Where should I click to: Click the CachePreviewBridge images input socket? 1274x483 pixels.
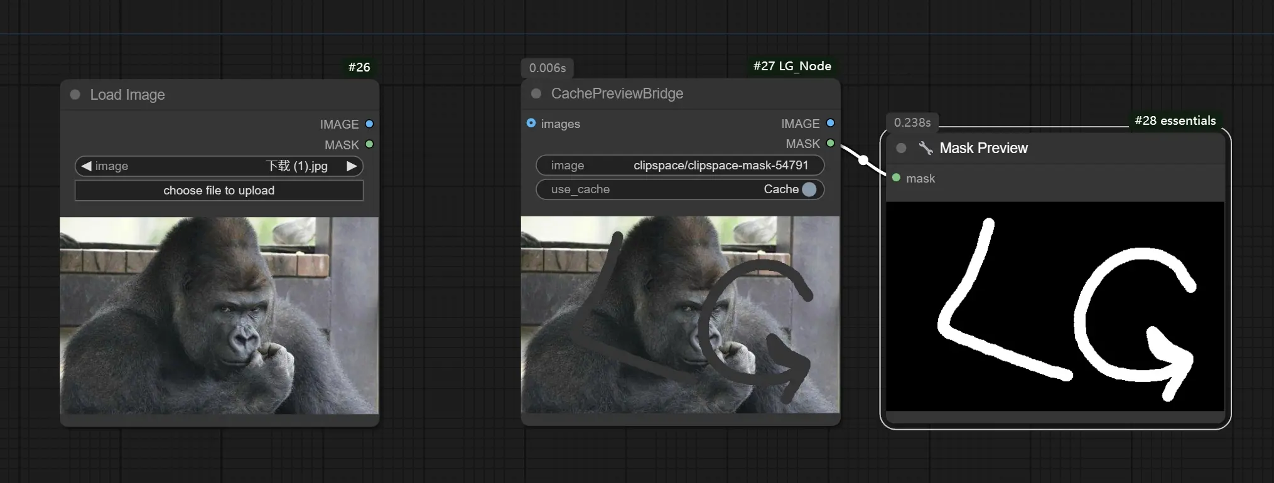coord(531,123)
